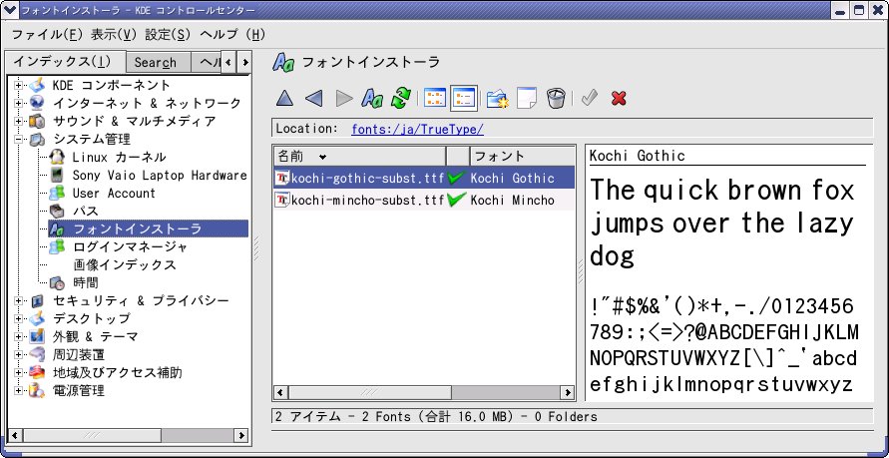Viewport: 889px width, 458px height.
Task: Click the TrueType icon of kochi-mincho-subst.ttf
Action: tap(283, 201)
